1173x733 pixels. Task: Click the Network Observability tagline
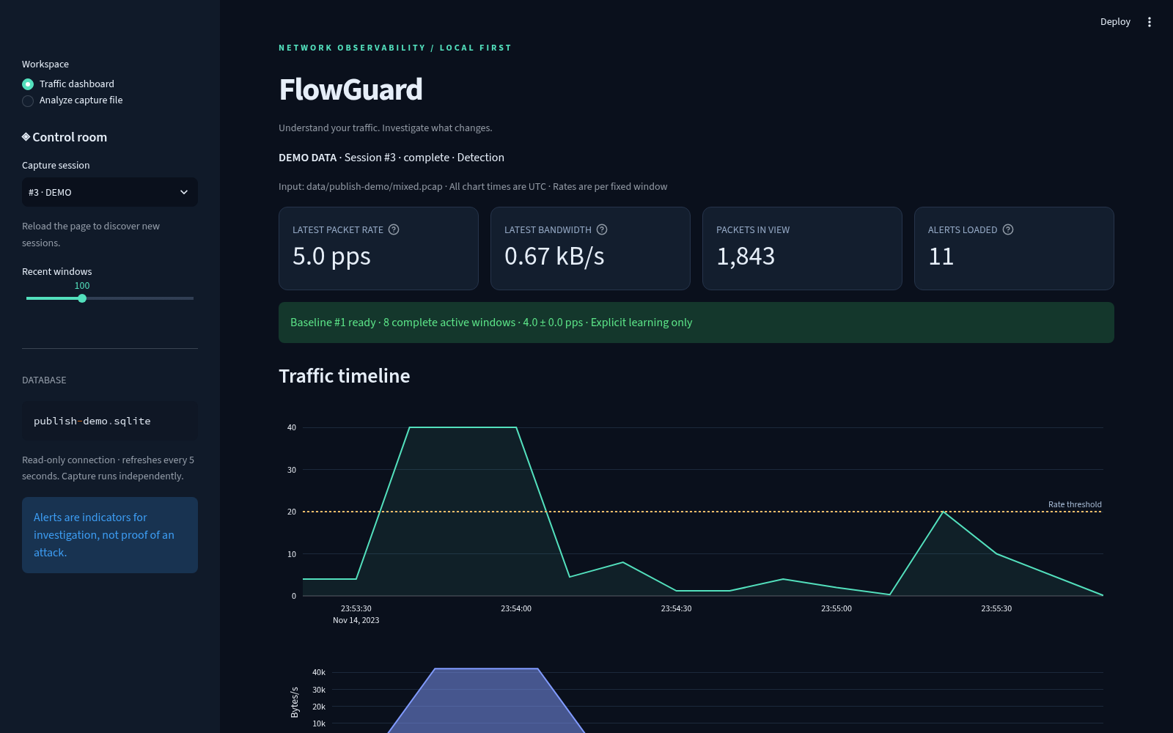click(x=395, y=48)
